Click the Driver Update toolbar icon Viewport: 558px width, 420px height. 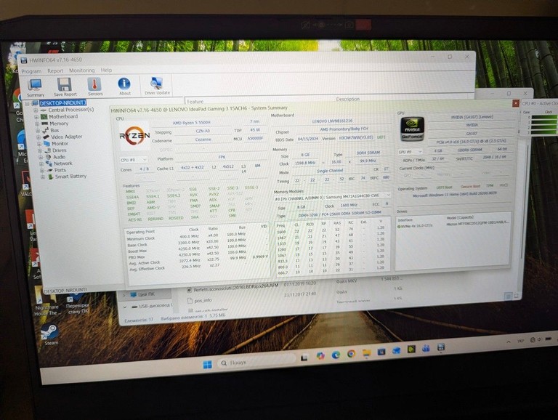[x=156, y=84]
